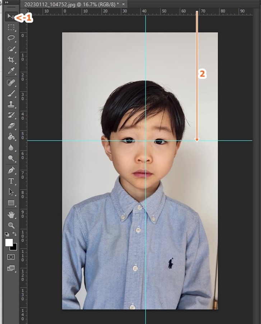261x324 pixels.
Task: Select the Rectangle shape tool
Action: [11, 203]
